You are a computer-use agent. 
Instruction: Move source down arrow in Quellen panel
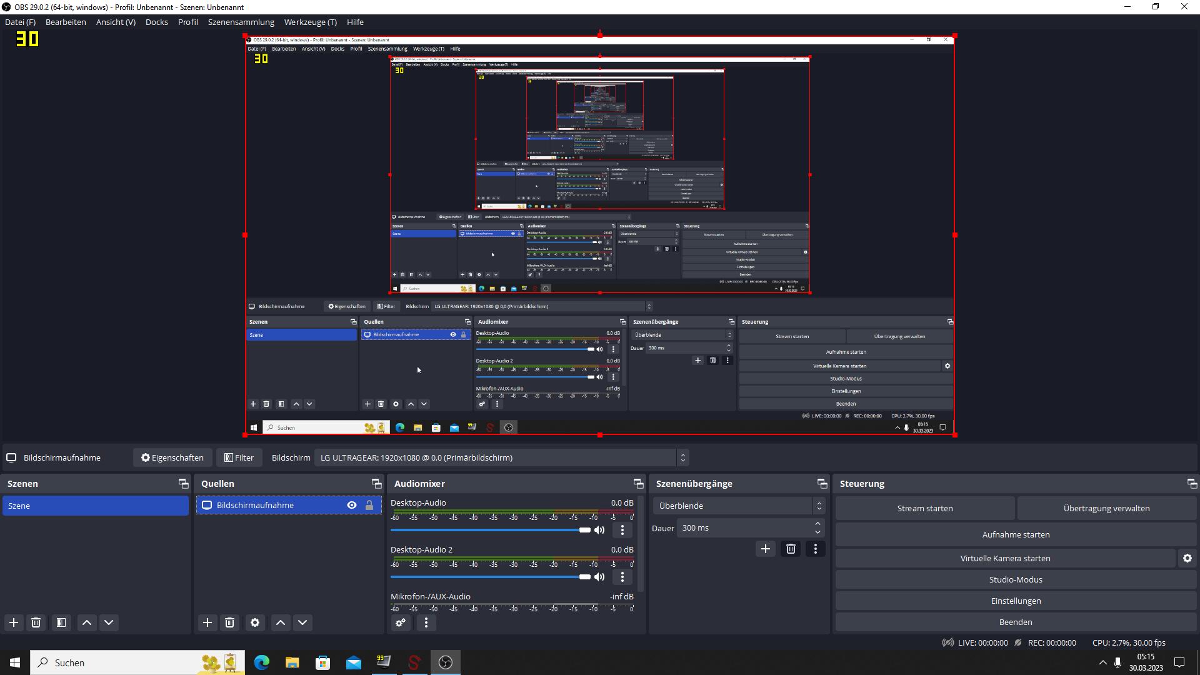pyautogui.click(x=302, y=622)
